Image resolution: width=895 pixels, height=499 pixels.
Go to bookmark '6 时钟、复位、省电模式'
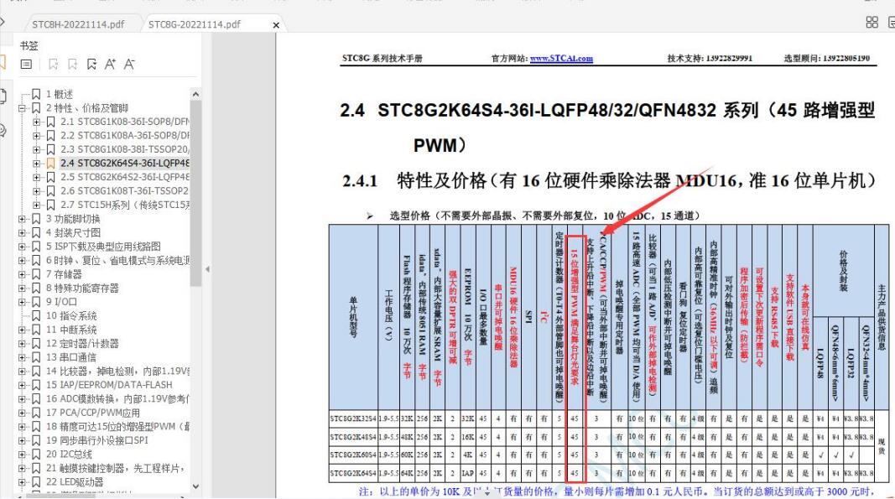pyautogui.click(x=117, y=260)
